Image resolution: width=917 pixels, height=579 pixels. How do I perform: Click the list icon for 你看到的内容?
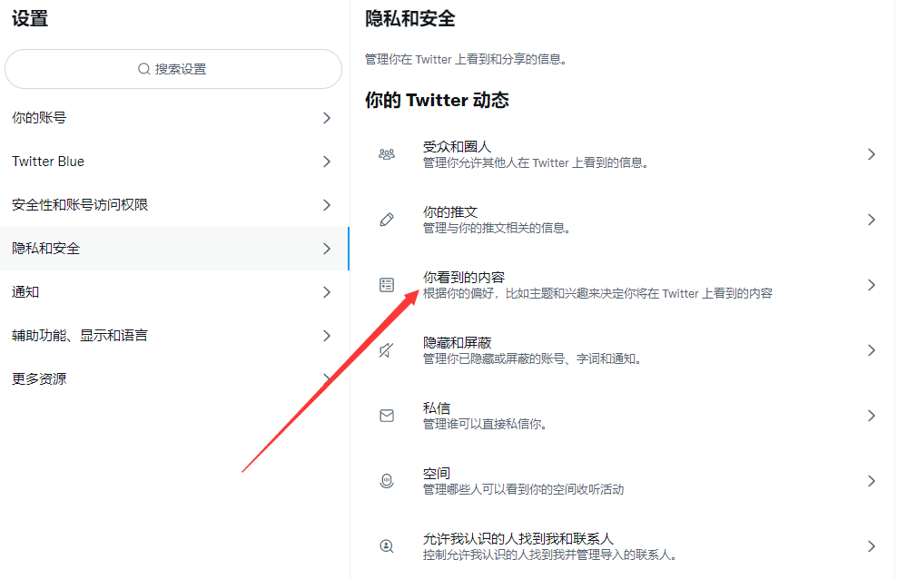pyautogui.click(x=387, y=285)
